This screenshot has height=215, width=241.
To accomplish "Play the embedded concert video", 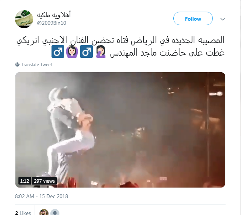I will click(x=120, y=130).
